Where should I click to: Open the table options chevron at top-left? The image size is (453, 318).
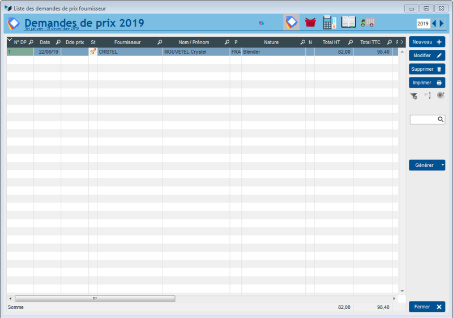(x=9, y=40)
